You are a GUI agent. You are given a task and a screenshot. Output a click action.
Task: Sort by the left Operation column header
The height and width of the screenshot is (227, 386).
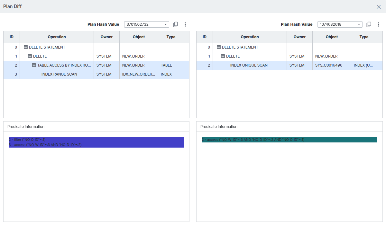coord(57,37)
